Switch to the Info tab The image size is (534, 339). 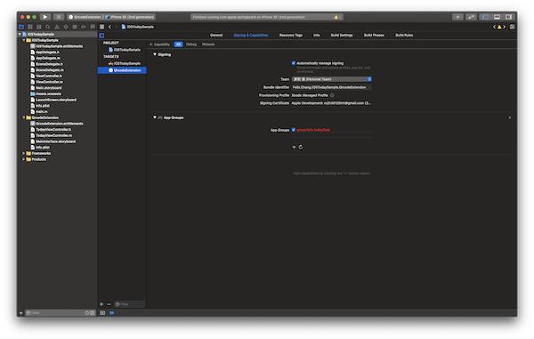pos(317,35)
